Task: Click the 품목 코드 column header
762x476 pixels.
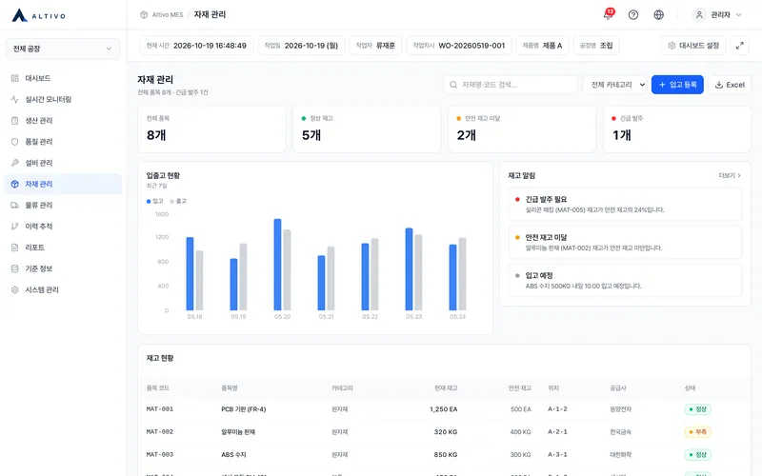Action: point(158,388)
